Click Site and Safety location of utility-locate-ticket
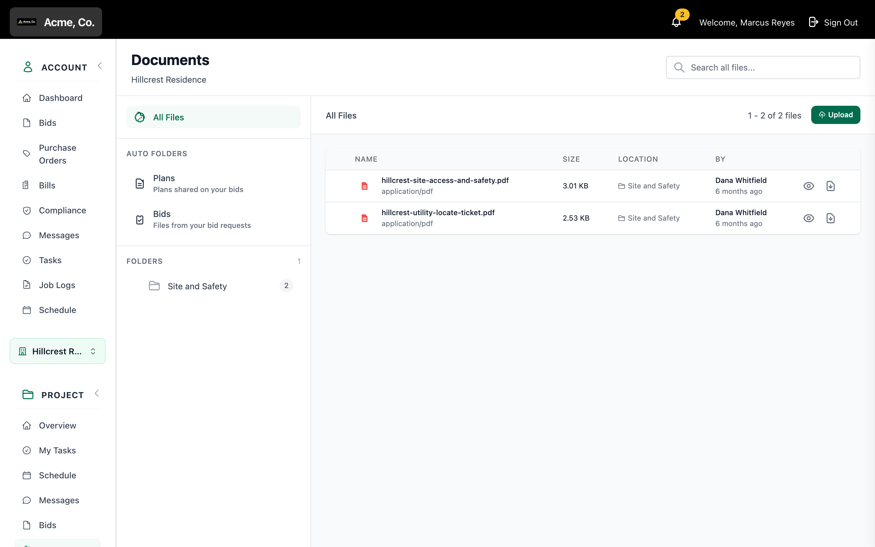The height and width of the screenshot is (547, 875). tap(649, 218)
